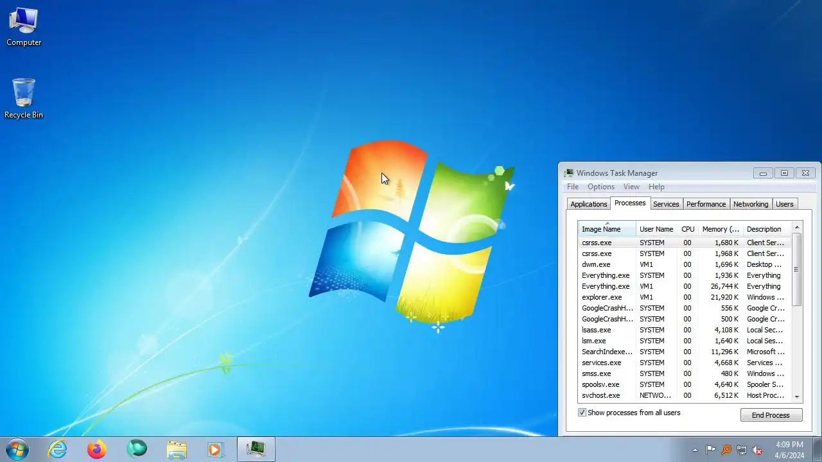Sort by the User Name column header
822x462 pixels.
(657, 229)
